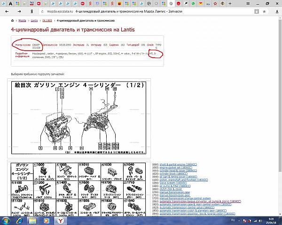The height and width of the screenshot is (225, 282).
Task: Open the Windows Start menu
Action: [x=6, y=220]
